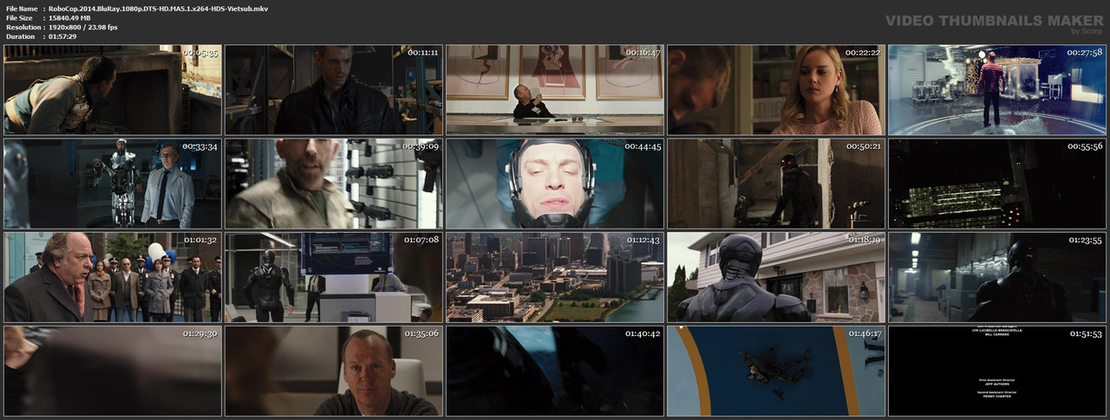
Task: Click the RoboCop .mkv file name text
Action: [x=159, y=8]
